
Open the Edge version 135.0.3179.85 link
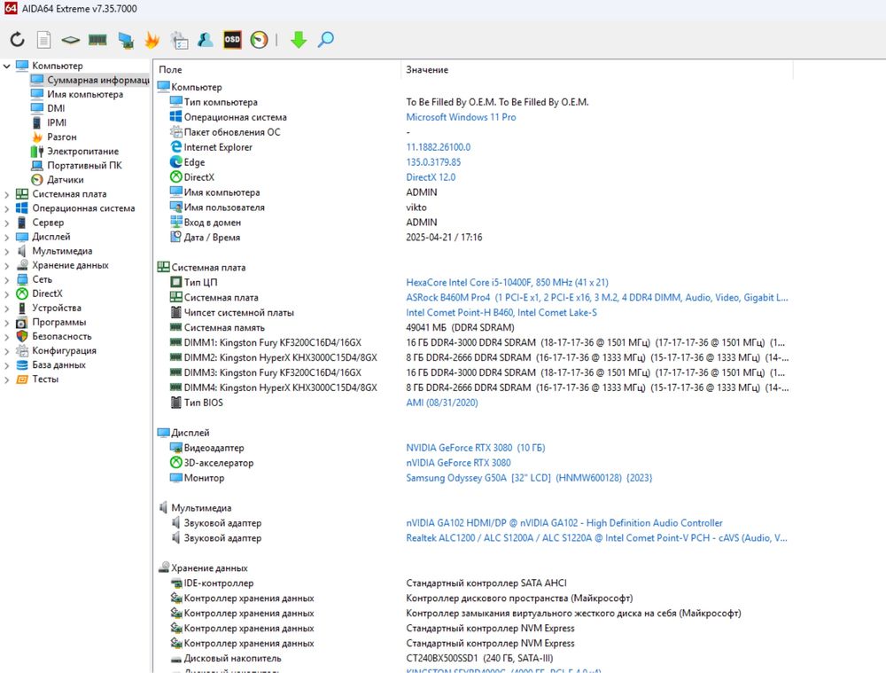(433, 161)
